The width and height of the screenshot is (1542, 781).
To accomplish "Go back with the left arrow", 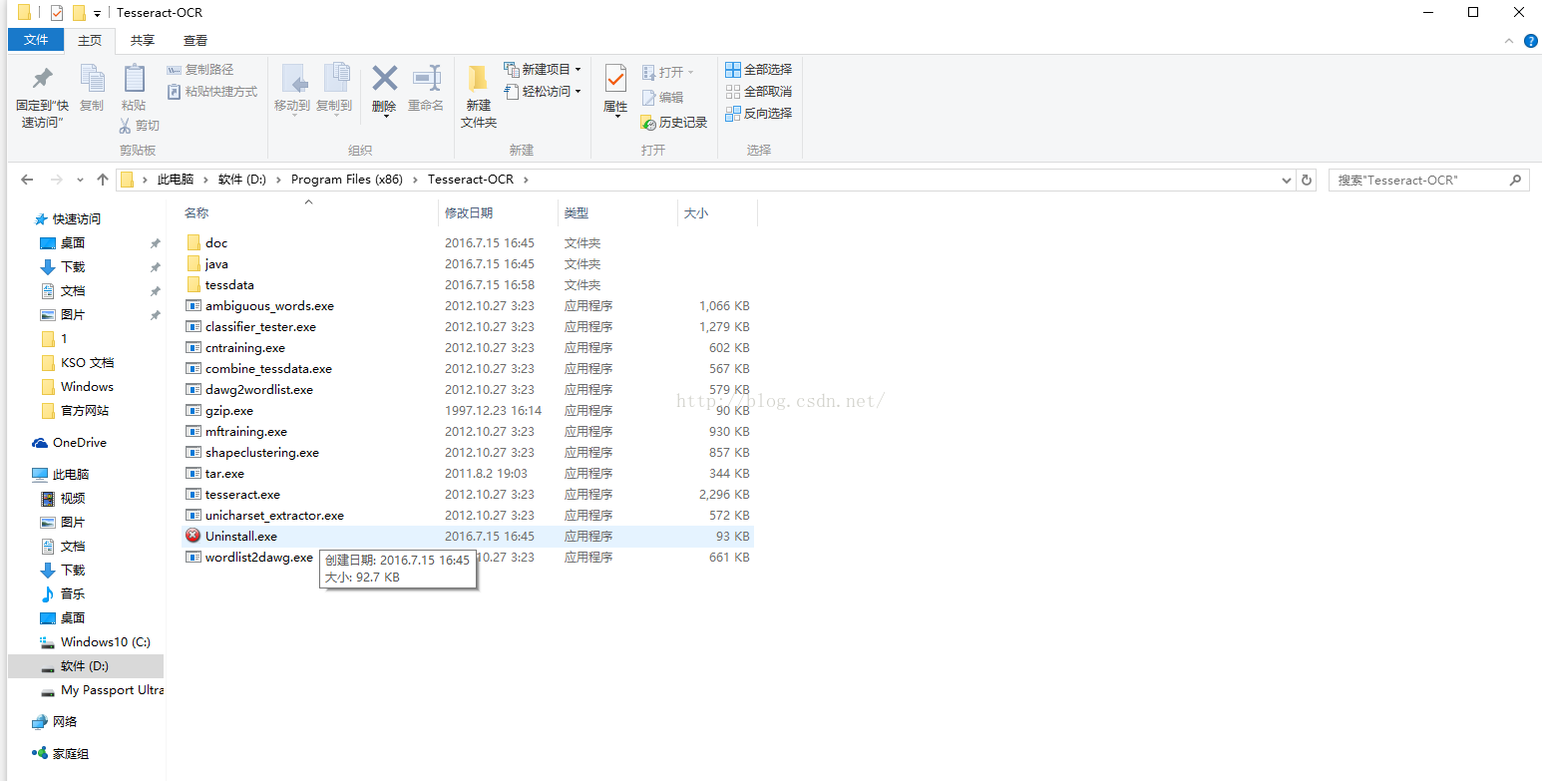I will click(27, 180).
